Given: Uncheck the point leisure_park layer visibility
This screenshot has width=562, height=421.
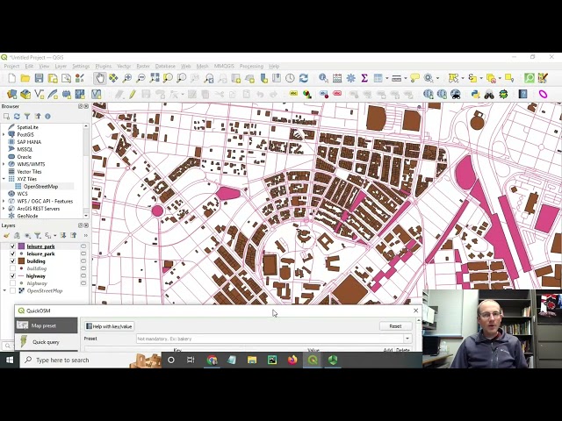Looking at the screenshot, I should click(12, 253).
